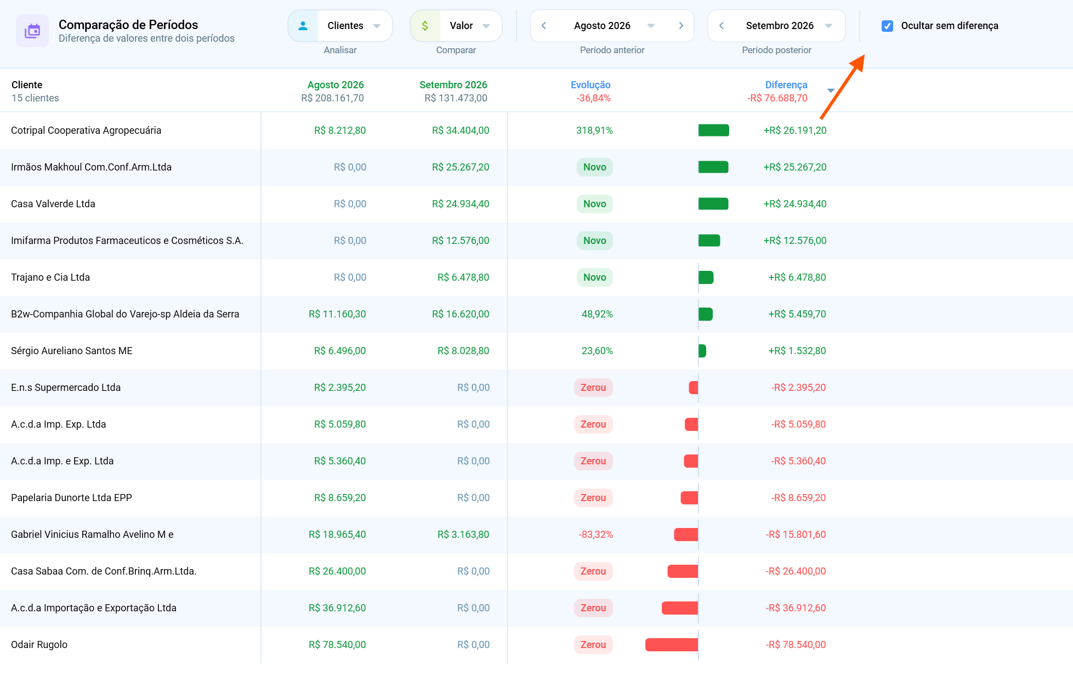Open the Valor comparison dropdown
Image resolution: width=1073 pixels, height=676 pixels.
tap(456, 26)
